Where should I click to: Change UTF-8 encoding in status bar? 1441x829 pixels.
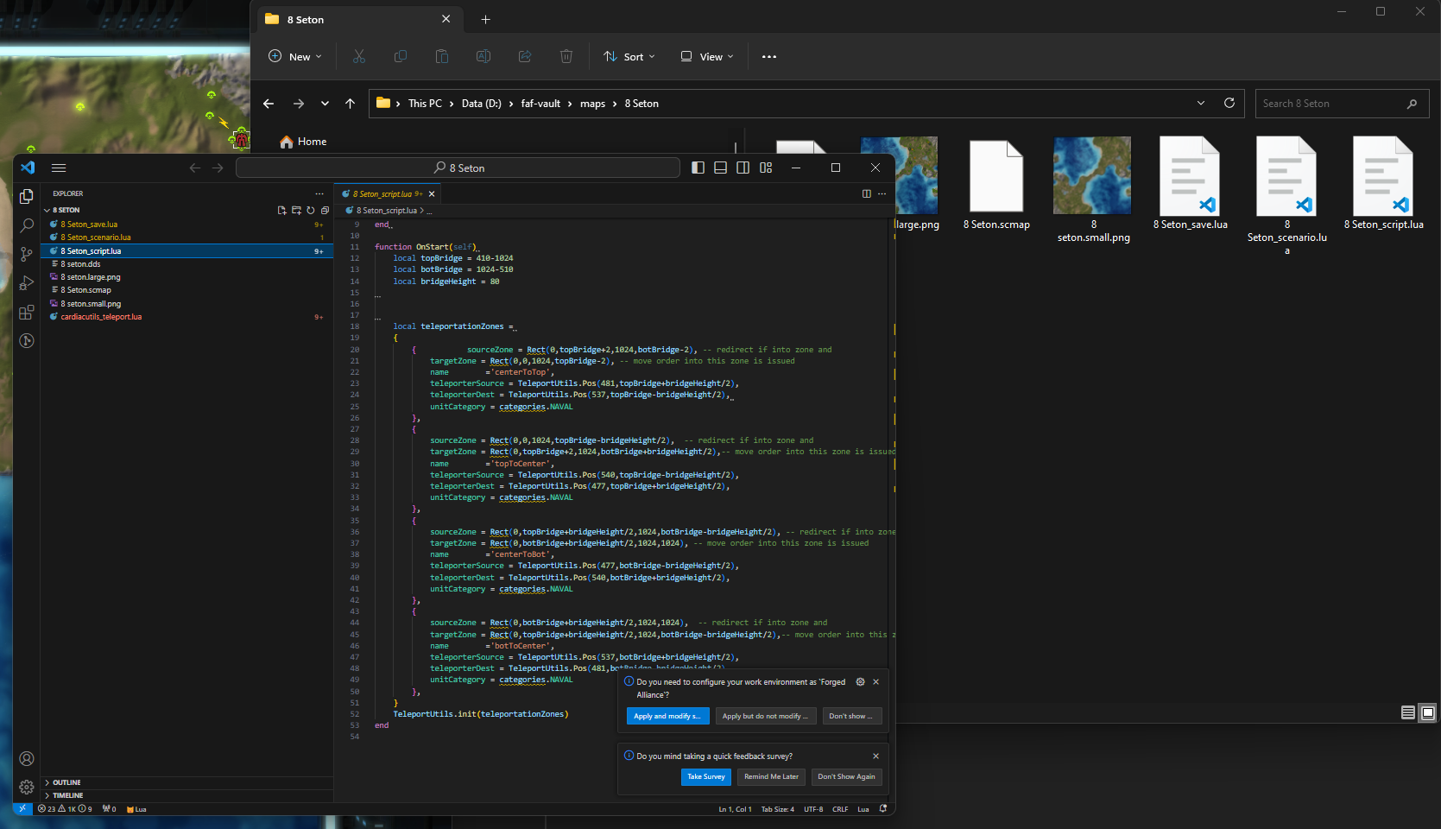[x=813, y=809]
